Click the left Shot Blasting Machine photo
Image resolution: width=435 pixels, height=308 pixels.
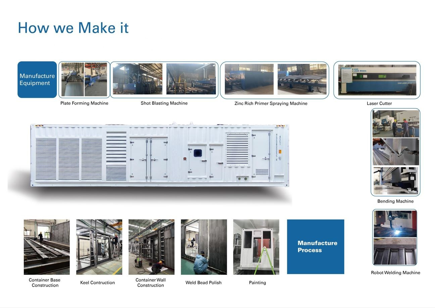pos(137,79)
